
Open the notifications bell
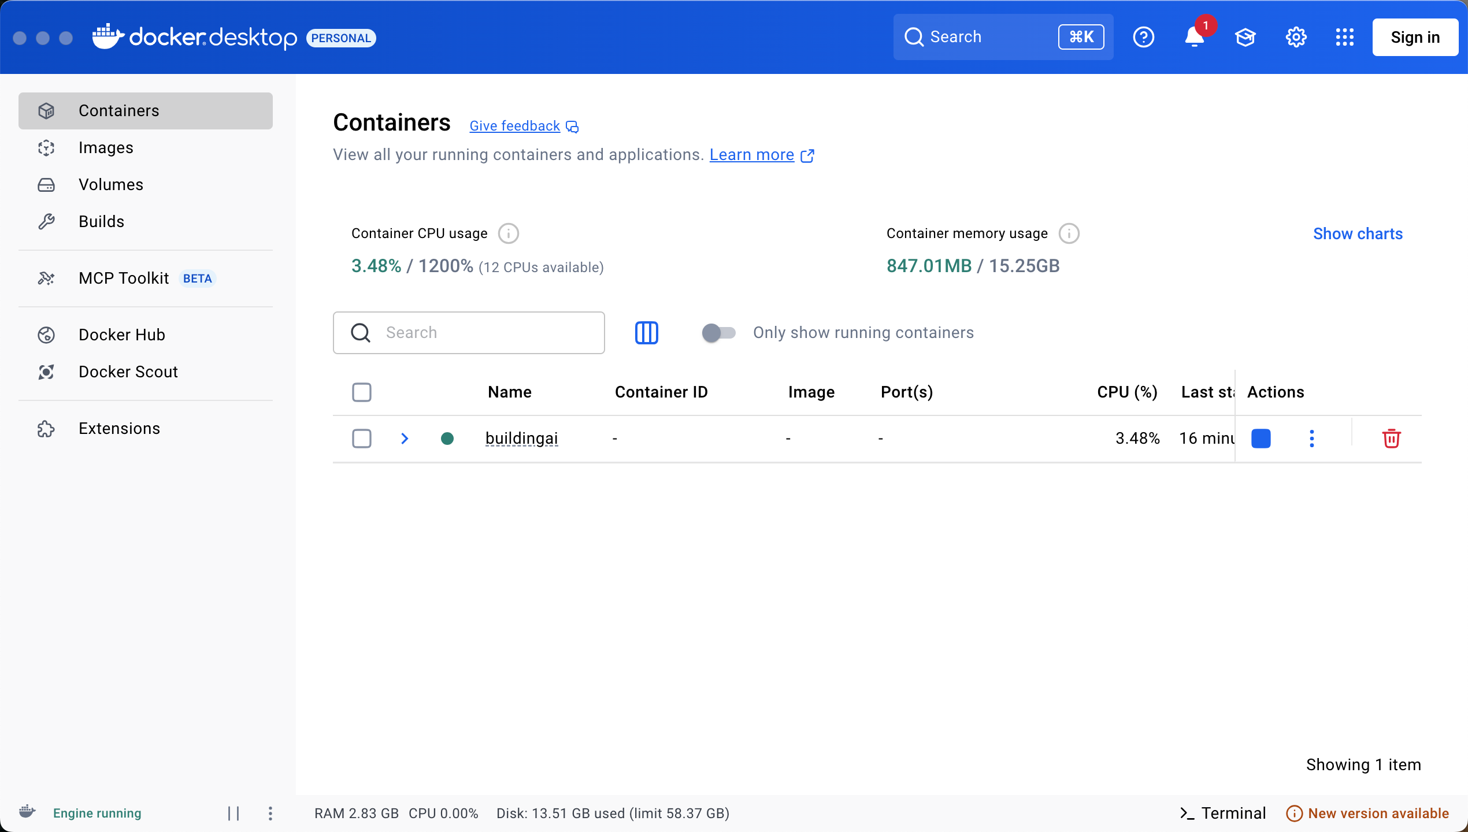click(1194, 37)
